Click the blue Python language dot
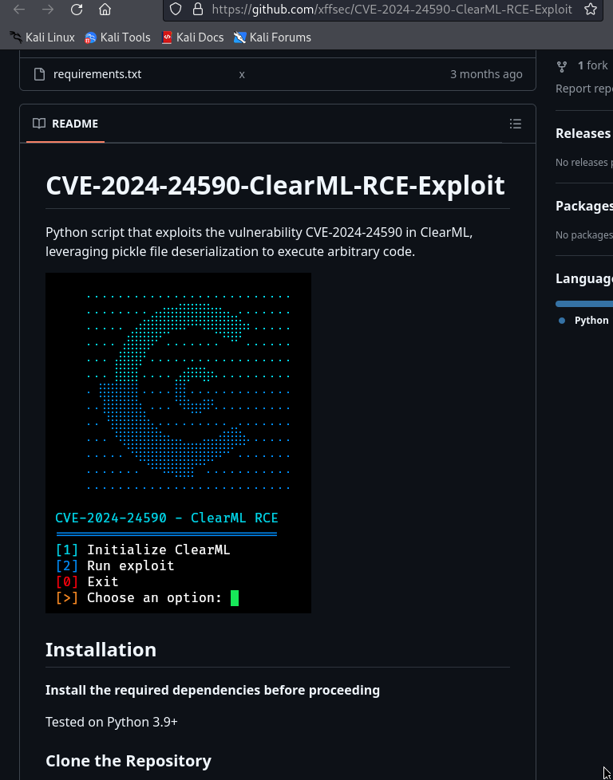 pyautogui.click(x=562, y=321)
